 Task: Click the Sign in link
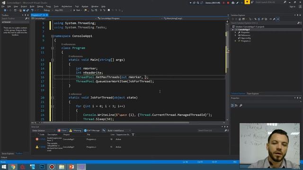pyautogui.click(x=293, y=7)
